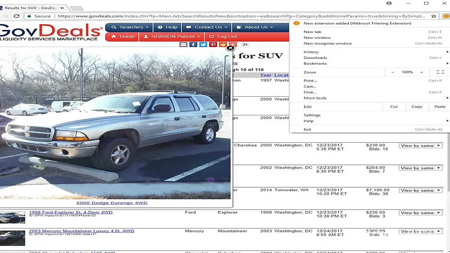The image size is (450, 253).
Task: Open Settings from the Chrome menu
Action: 312,115
